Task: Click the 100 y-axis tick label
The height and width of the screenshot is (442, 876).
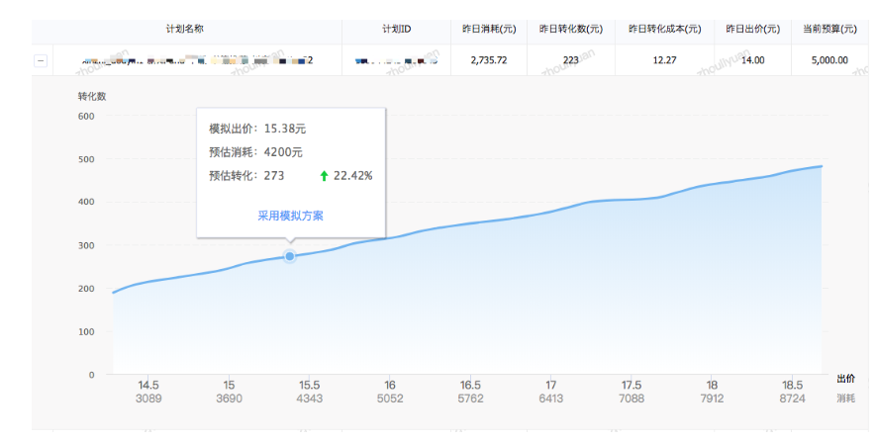Action: point(86,331)
